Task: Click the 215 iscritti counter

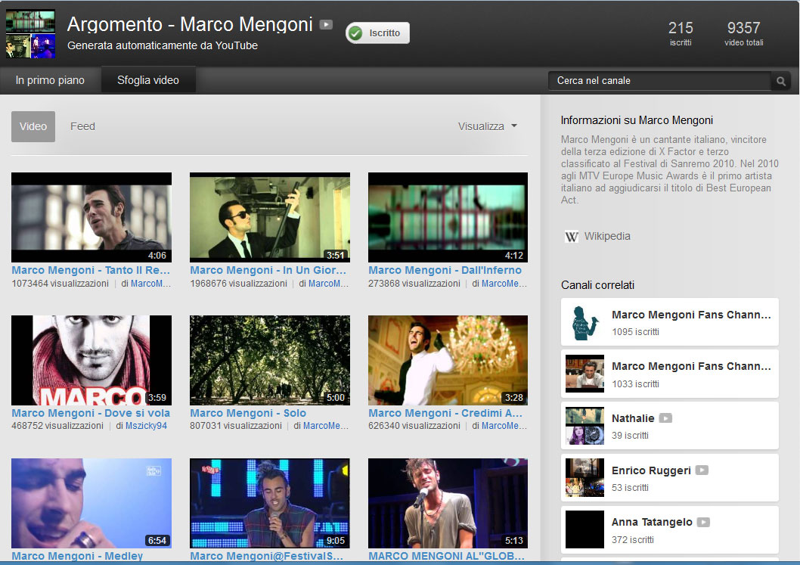Action: click(x=681, y=33)
